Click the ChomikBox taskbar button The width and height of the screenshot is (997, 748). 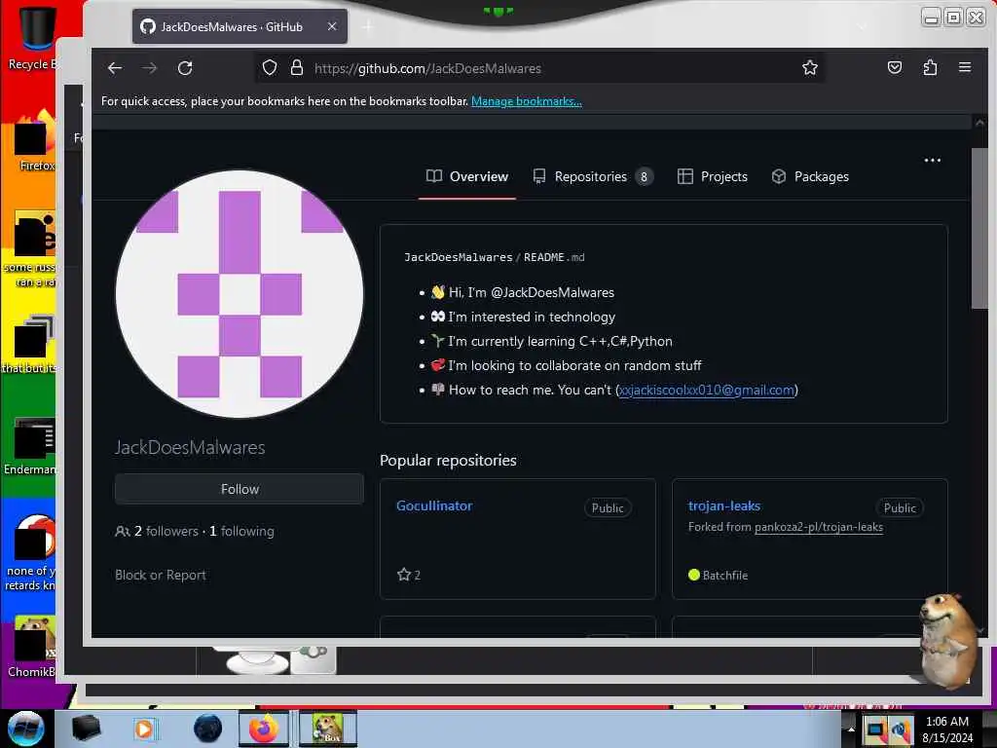pos(328,729)
